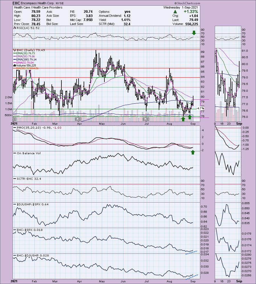Click the 'EHC (Daily) 79.49' legend label
The width and height of the screenshot is (256, 284).
point(30,50)
